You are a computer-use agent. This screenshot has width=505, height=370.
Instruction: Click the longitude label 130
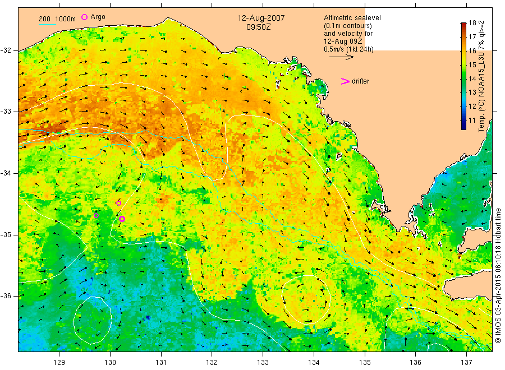click(x=110, y=362)
